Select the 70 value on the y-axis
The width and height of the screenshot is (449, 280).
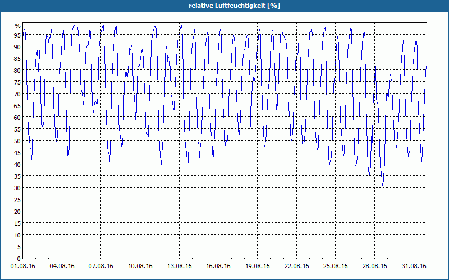tap(18, 94)
